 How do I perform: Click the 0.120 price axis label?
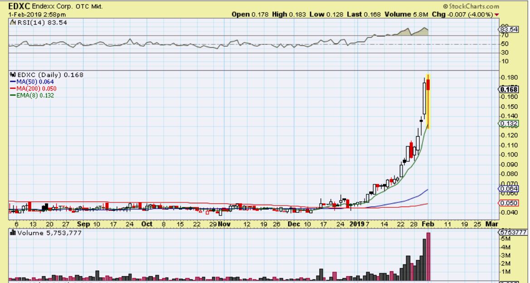point(510,135)
